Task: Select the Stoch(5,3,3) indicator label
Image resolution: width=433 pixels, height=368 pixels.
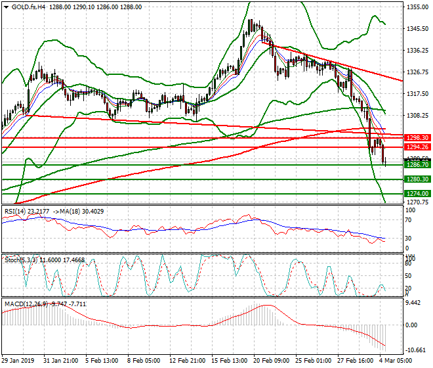Action: pos(21,260)
